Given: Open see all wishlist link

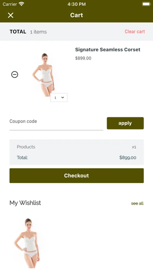Looking at the screenshot, I should click(x=137, y=203).
